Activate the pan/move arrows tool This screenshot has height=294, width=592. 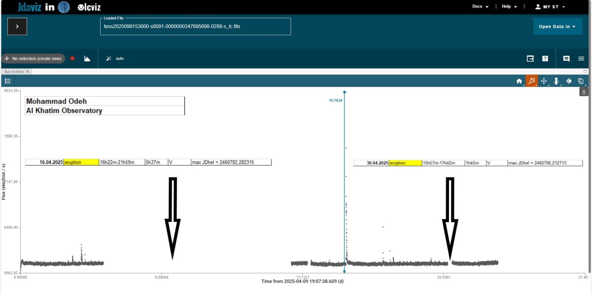click(x=544, y=81)
